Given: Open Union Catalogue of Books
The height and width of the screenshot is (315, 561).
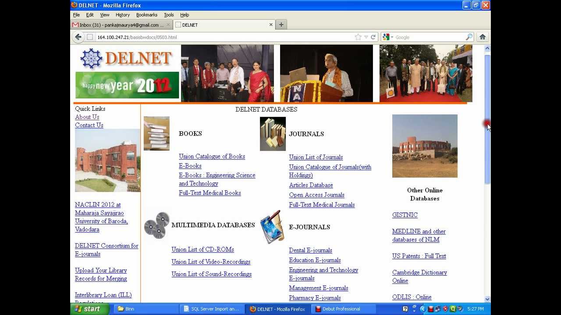Looking at the screenshot, I should (x=212, y=156).
